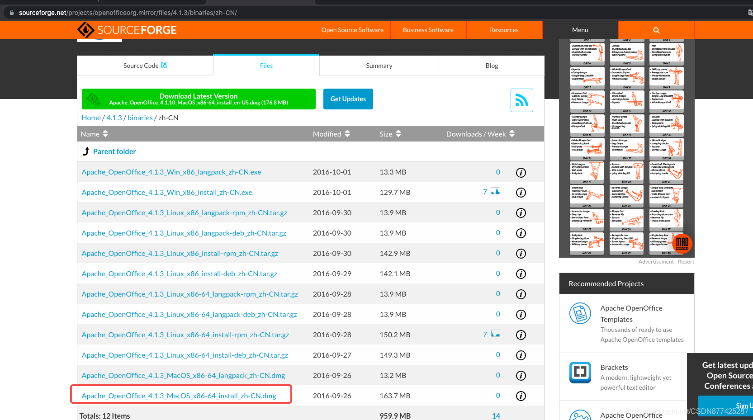Open info icon for MacOS_x86-64_langpack row
753x420 pixels.
521,376
